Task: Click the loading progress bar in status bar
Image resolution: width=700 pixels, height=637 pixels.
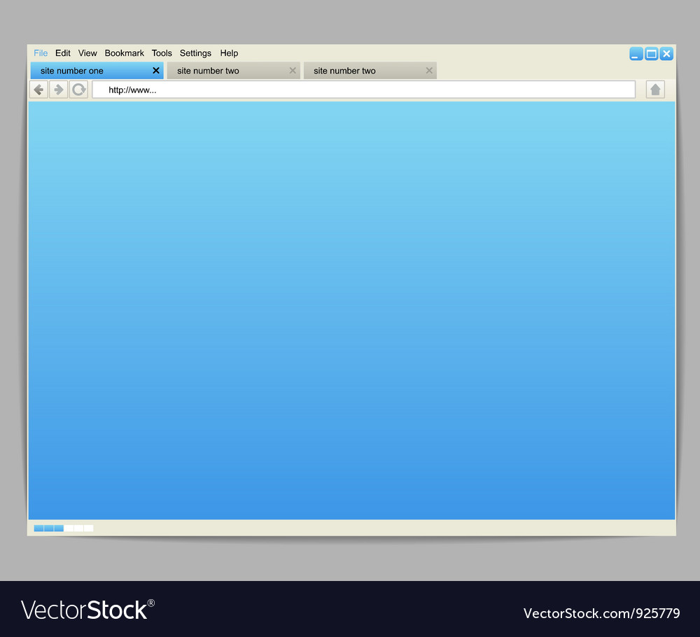Action: [64, 528]
